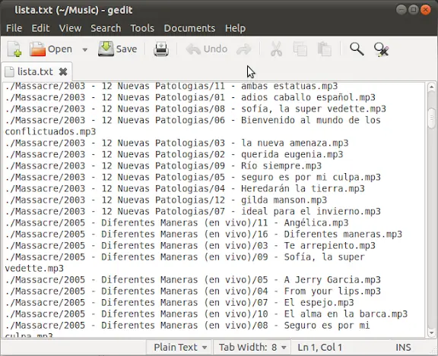Click the Open folder icon
The width and height of the screenshot is (438, 356).
(37, 49)
